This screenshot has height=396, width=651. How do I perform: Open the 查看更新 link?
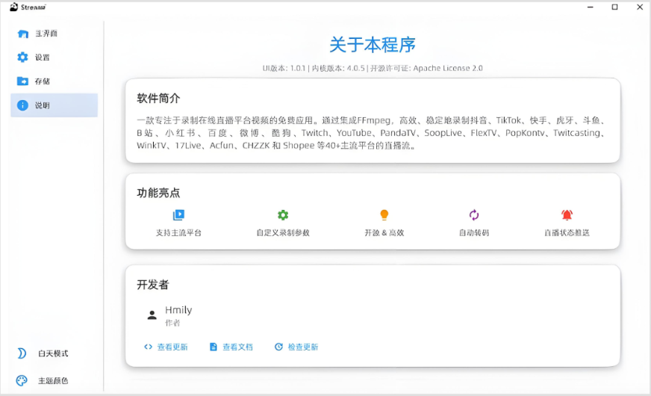point(166,347)
